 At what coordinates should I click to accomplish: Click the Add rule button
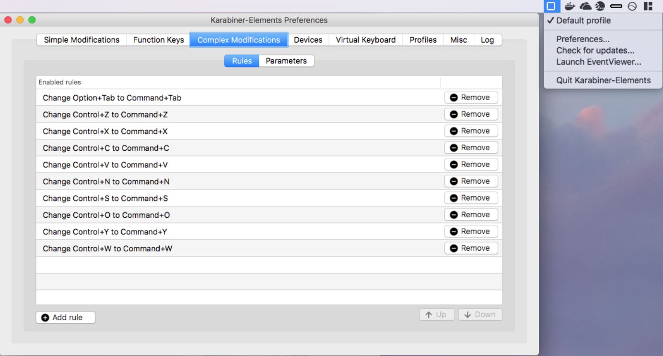(65, 318)
